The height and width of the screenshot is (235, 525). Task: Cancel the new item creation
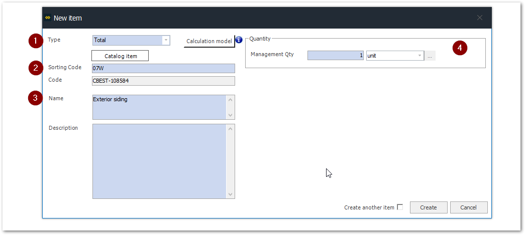click(468, 207)
